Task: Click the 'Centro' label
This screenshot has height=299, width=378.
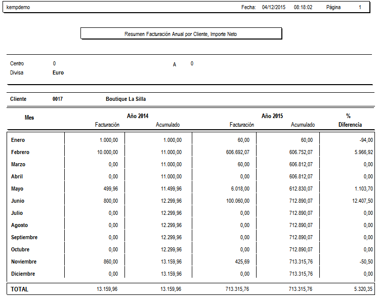Action: point(17,63)
